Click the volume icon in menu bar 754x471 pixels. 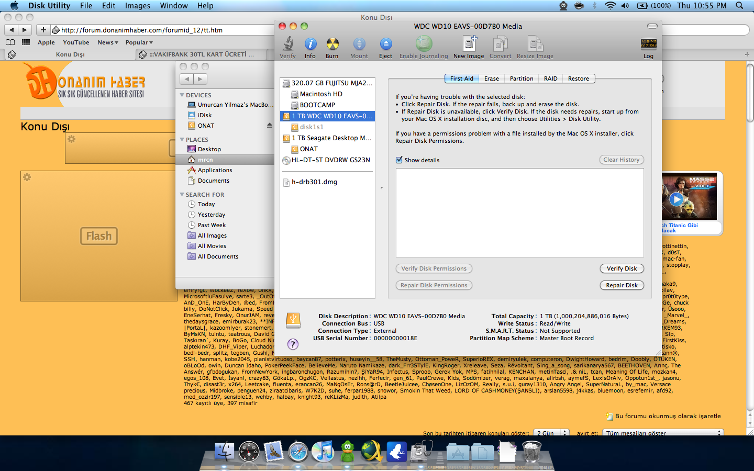[x=625, y=5]
